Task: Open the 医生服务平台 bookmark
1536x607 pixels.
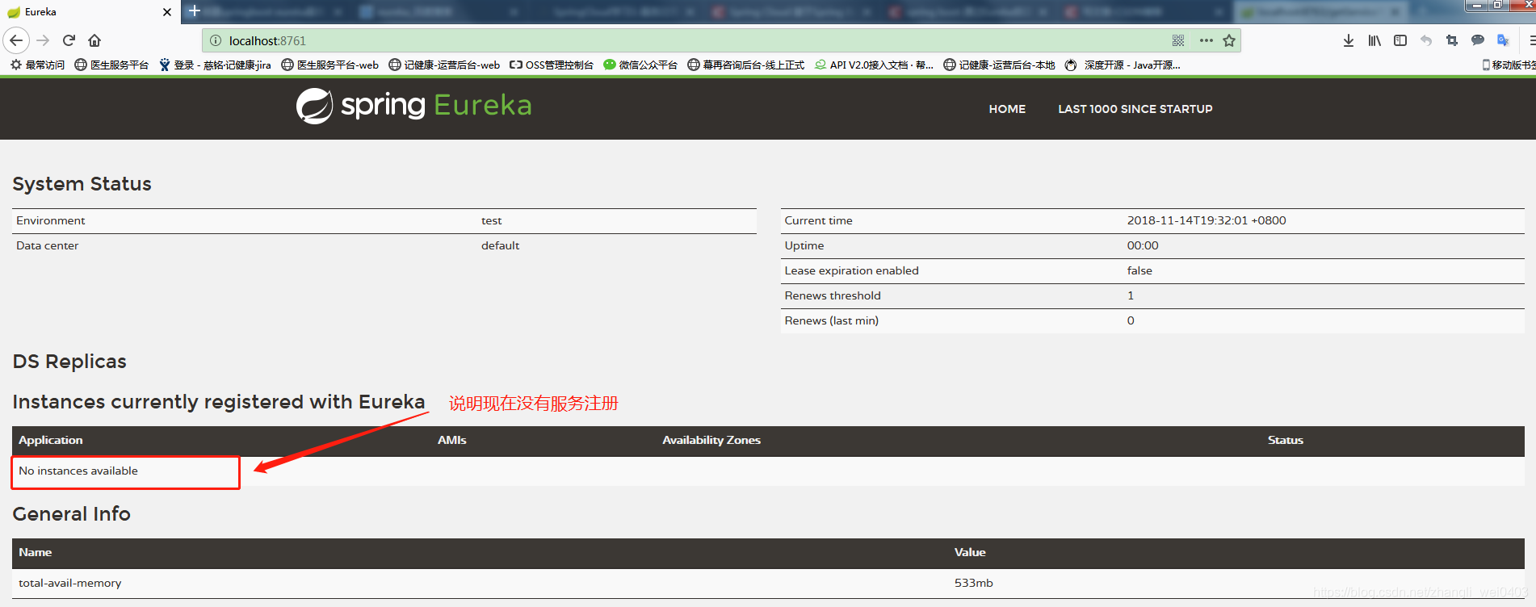Action: point(111,65)
